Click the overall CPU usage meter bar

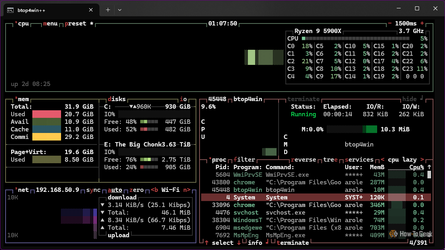pos(355,39)
